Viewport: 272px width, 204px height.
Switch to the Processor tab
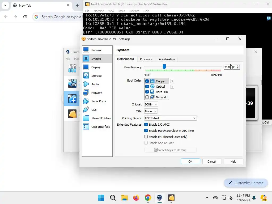pyautogui.click(x=146, y=59)
